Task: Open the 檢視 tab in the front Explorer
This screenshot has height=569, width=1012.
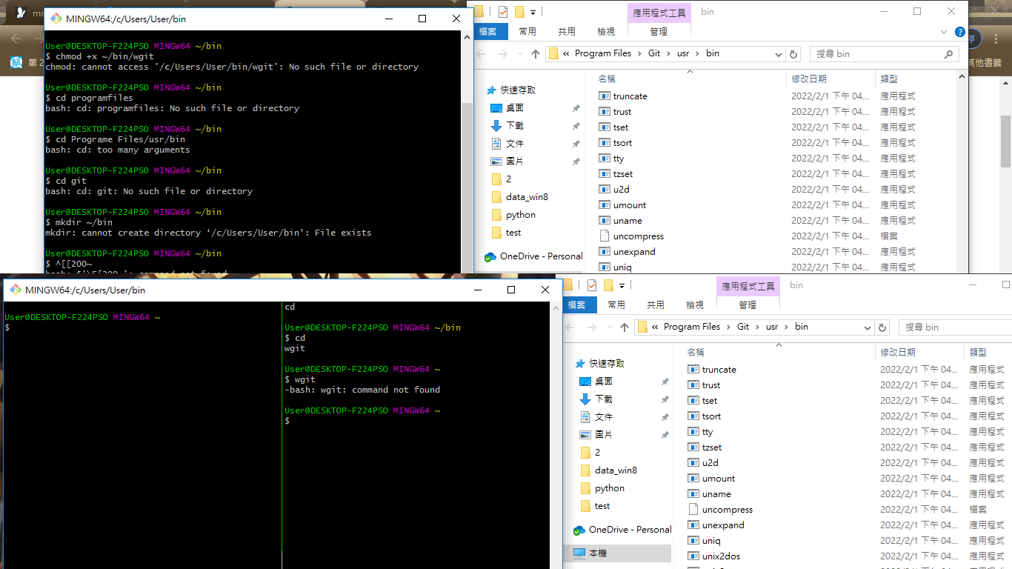Action: tap(695, 305)
